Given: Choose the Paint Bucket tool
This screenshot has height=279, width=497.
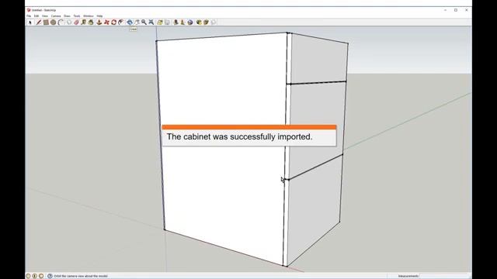Looking at the screenshot, I should pyautogui.click(x=91, y=22).
